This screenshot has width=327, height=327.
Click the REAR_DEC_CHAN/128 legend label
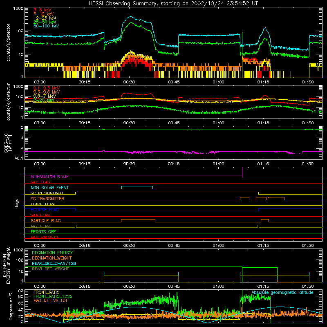[54, 264]
